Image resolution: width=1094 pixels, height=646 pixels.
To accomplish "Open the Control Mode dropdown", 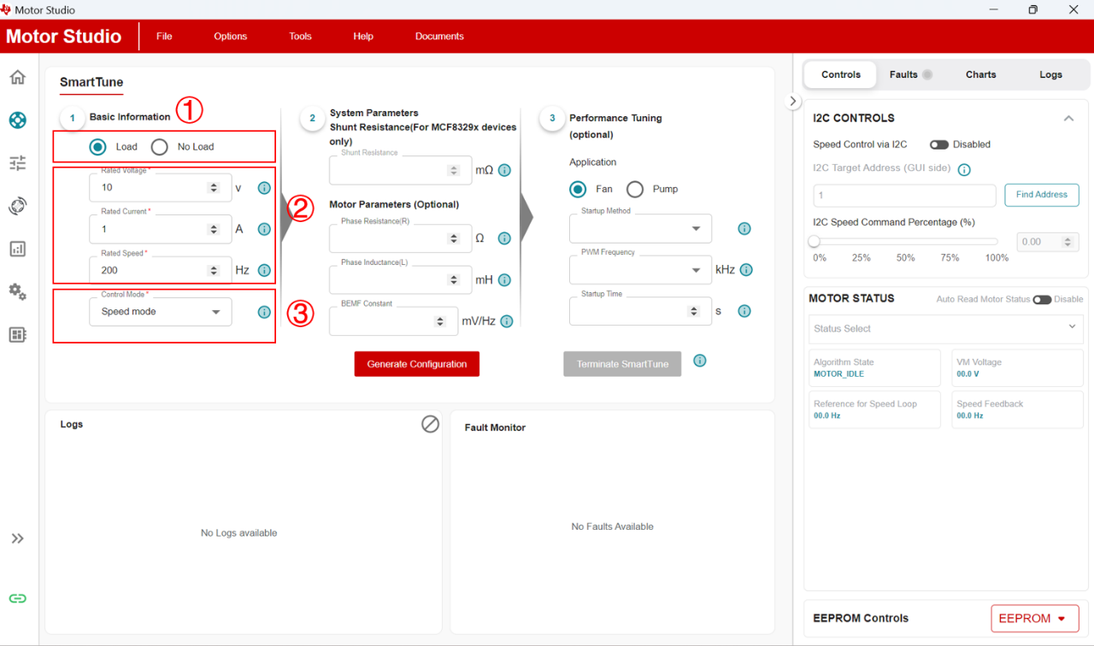I will pos(160,312).
